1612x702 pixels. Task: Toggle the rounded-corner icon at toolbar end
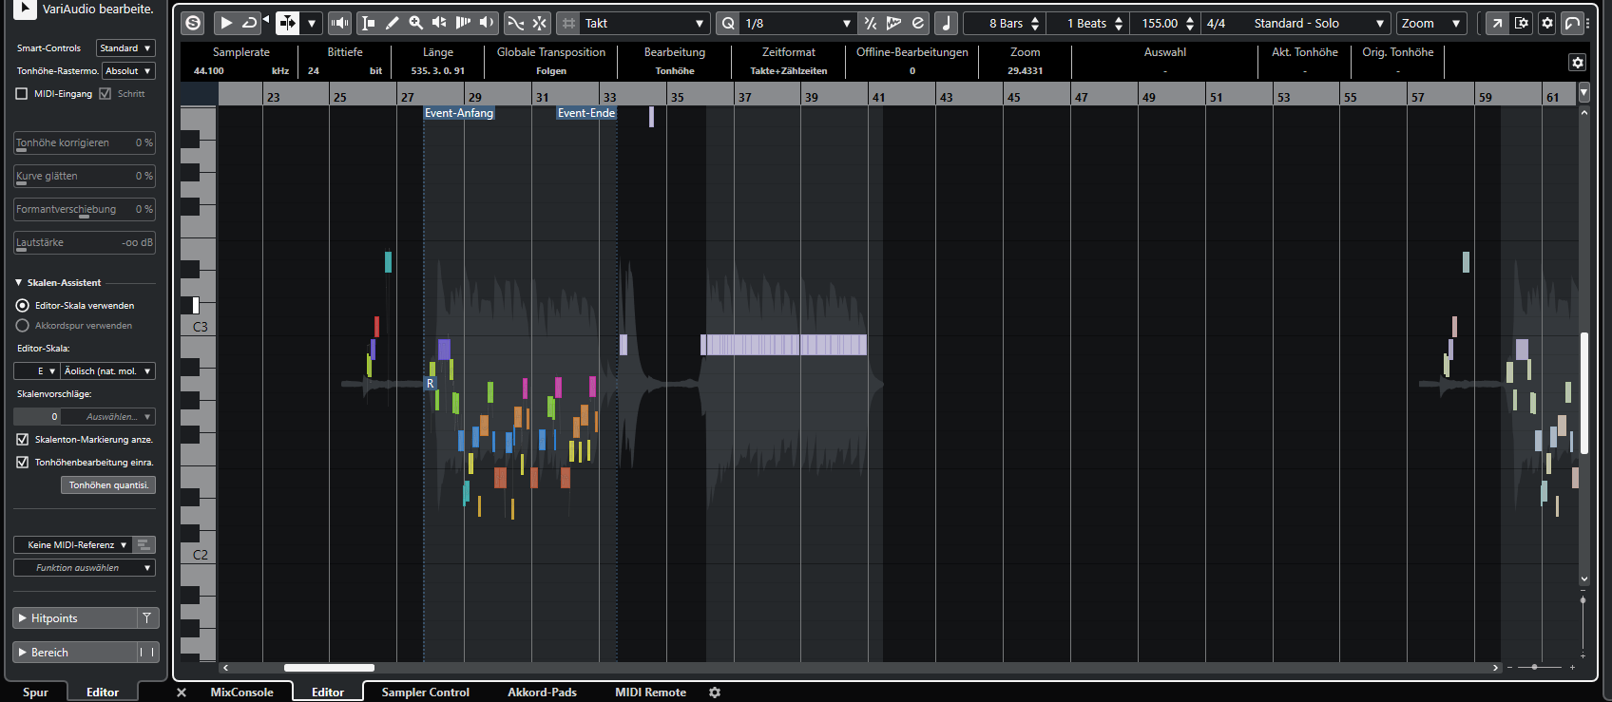click(x=1573, y=23)
